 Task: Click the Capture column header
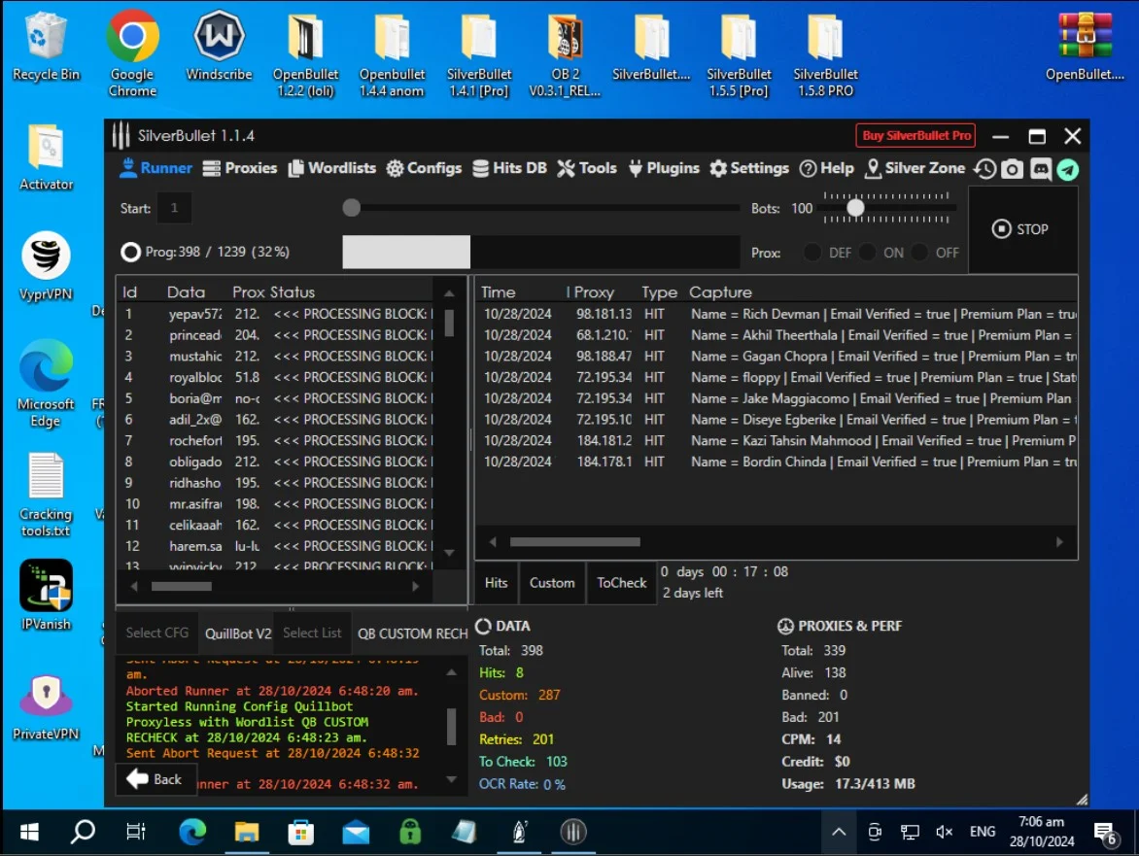coord(720,291)
